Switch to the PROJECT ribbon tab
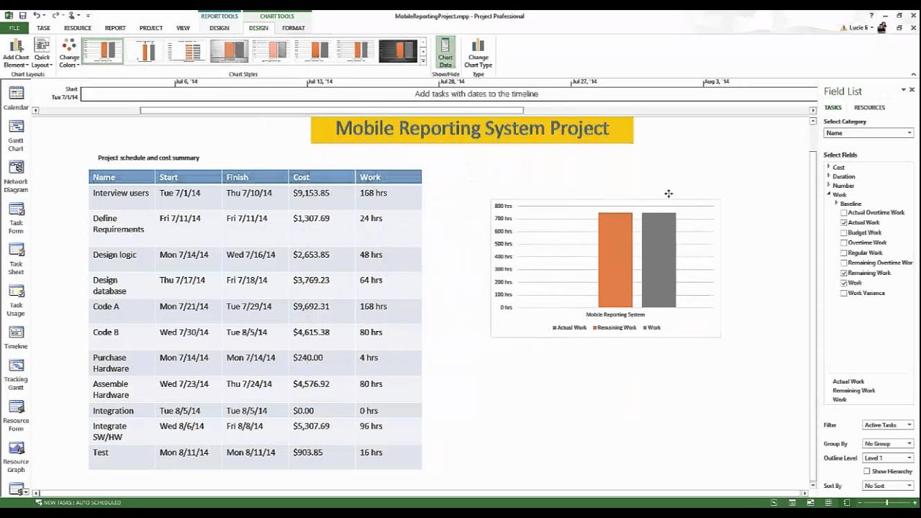Screen dimensions: 921x518 [151, 28]
